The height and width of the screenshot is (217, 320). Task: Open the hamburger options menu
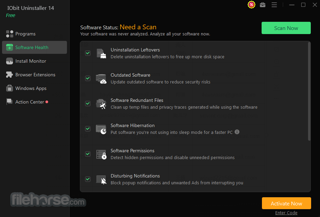[x=274, y=5]
